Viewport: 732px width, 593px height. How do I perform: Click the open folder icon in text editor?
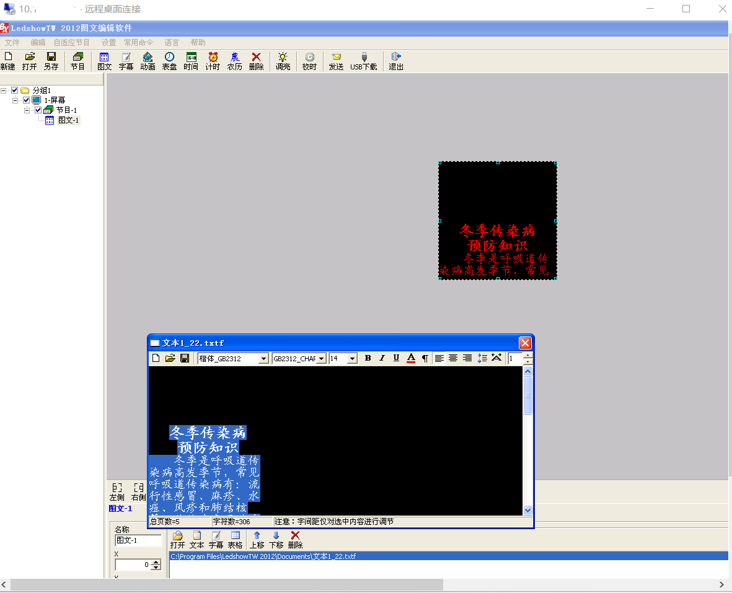click(x=170, y=358)
